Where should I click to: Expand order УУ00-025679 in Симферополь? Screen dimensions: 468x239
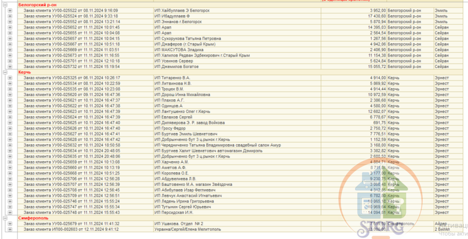[10, 224]
